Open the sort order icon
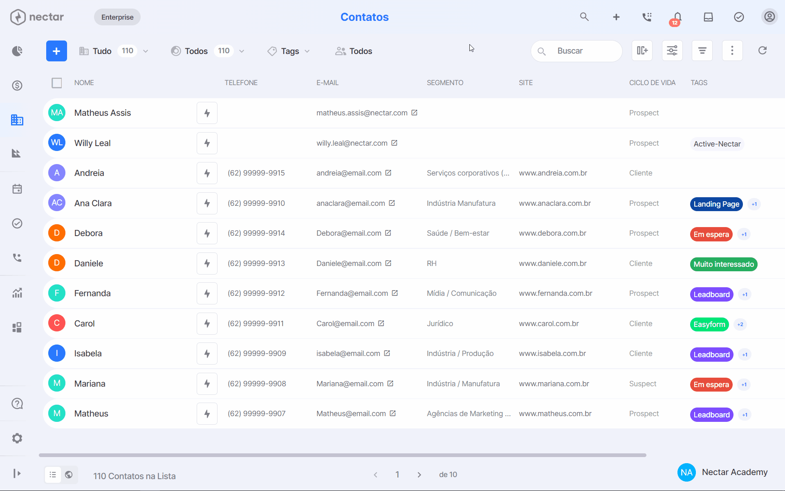 point(702,51)
